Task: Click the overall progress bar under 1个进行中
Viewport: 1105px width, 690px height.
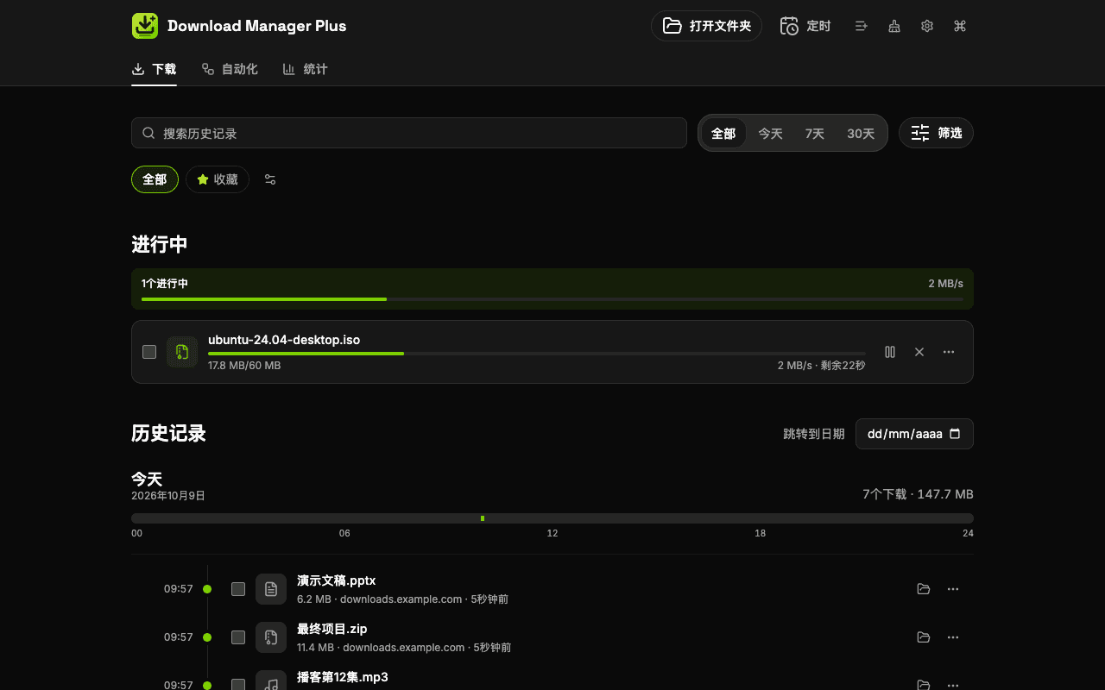Action: (552, 299)
